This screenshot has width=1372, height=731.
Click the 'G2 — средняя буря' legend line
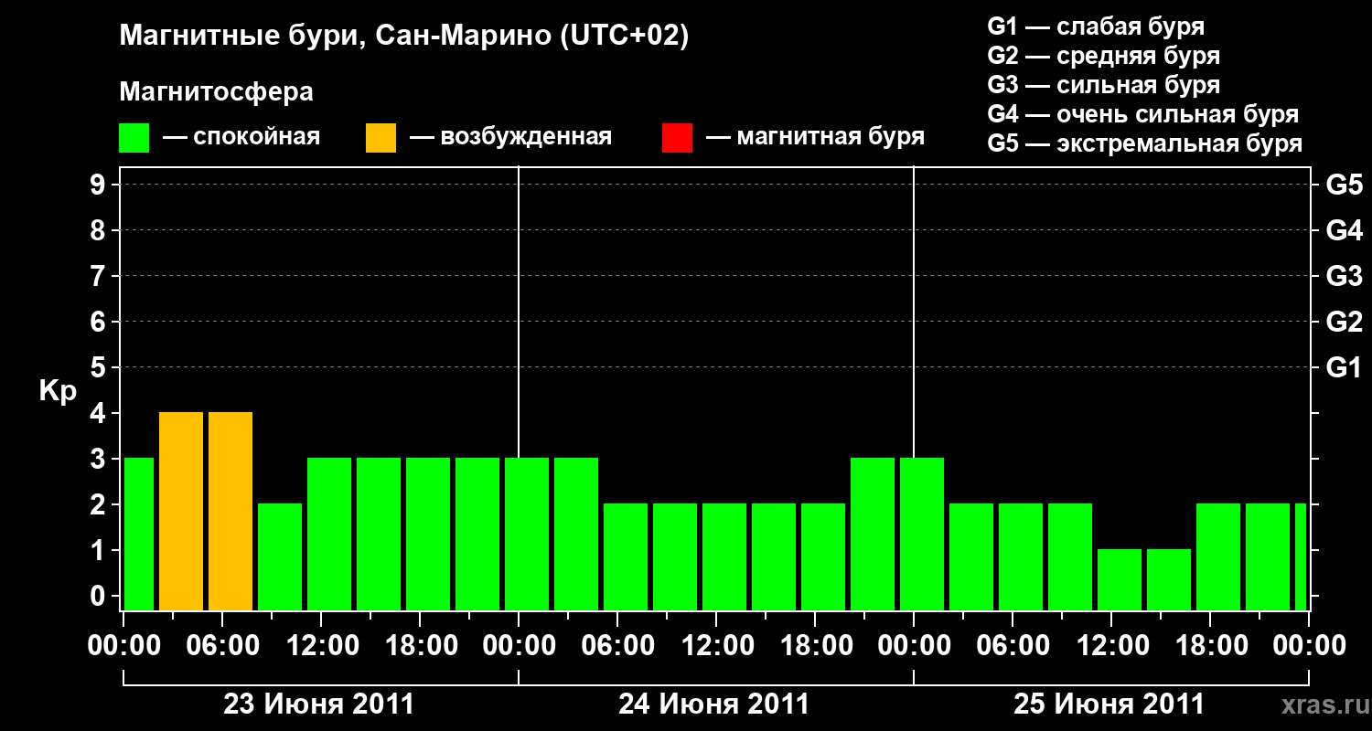coord(1103,55)
